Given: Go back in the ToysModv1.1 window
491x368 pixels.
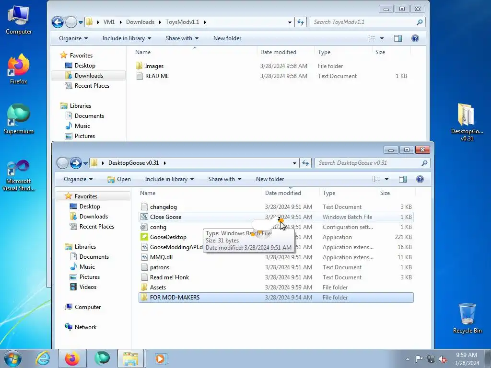Looking at the screenshot, I should pos(58,22).
